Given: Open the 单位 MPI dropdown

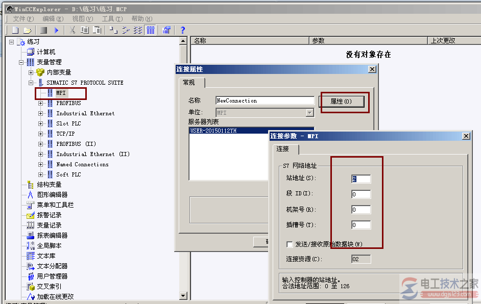Looking at the screenshot, I should 310,113.
